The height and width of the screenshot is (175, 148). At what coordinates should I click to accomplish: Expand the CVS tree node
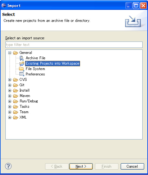pyautogui.click(x=10, y=80)
